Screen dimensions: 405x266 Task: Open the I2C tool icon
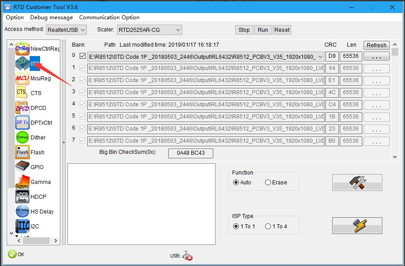click(22, 226)
